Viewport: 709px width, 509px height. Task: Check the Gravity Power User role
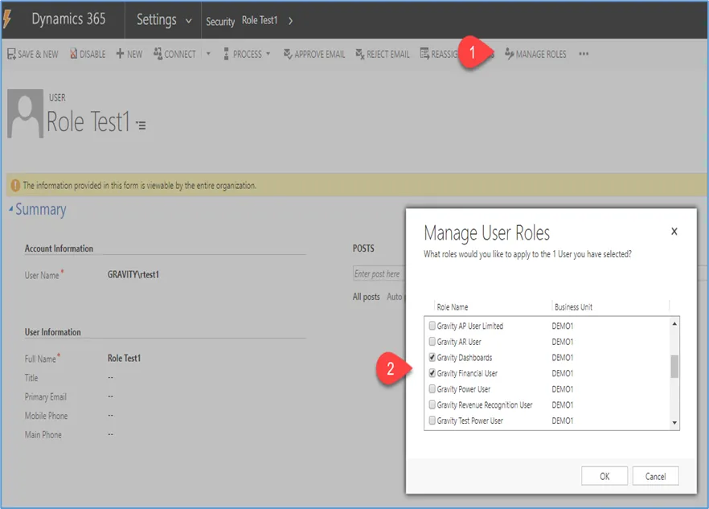(432, 389)
